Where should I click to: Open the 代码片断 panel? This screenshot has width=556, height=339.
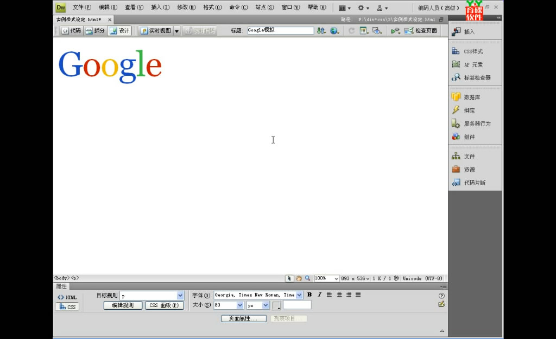(475, 182)
